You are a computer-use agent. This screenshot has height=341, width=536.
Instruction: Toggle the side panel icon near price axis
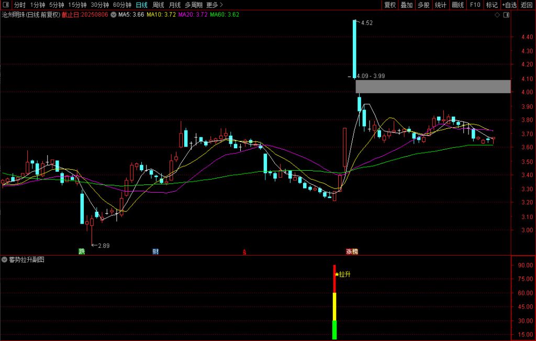click(x=505, y=15)
